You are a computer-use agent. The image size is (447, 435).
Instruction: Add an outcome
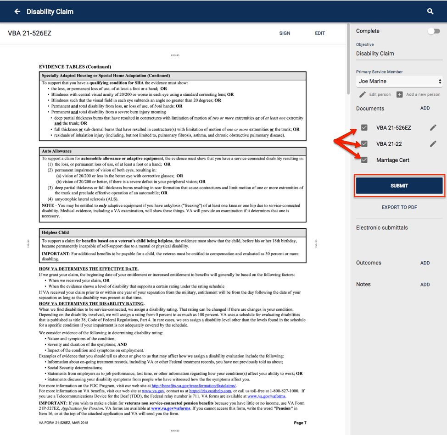pos(425,263)
